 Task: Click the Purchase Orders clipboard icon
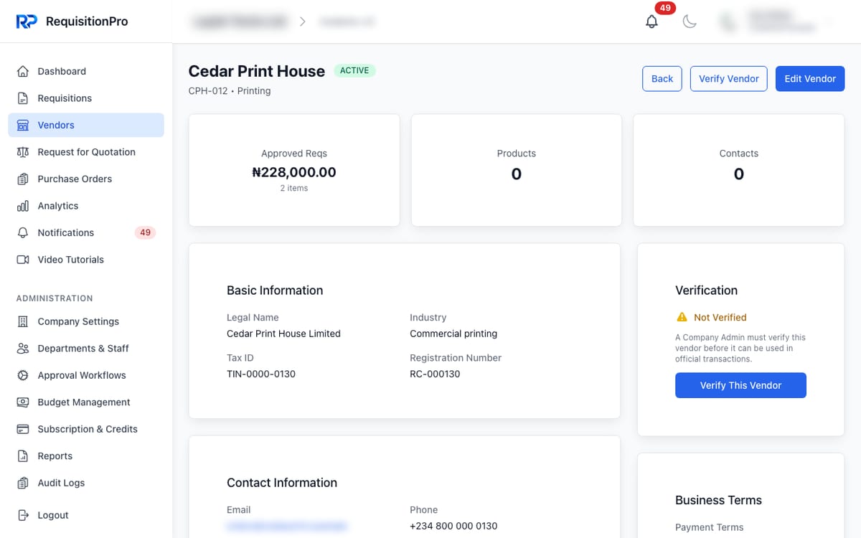coord(23,179)
